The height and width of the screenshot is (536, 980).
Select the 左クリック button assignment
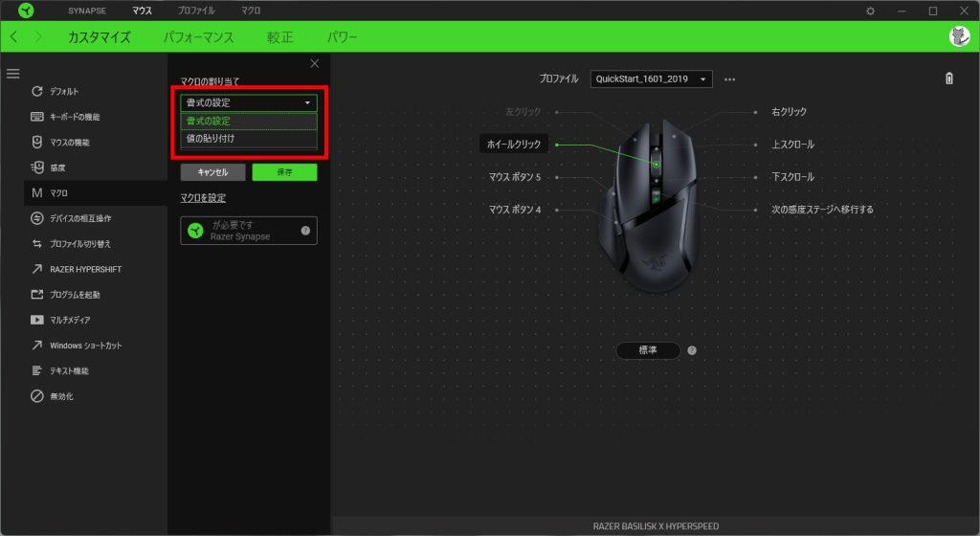(523, 112)
